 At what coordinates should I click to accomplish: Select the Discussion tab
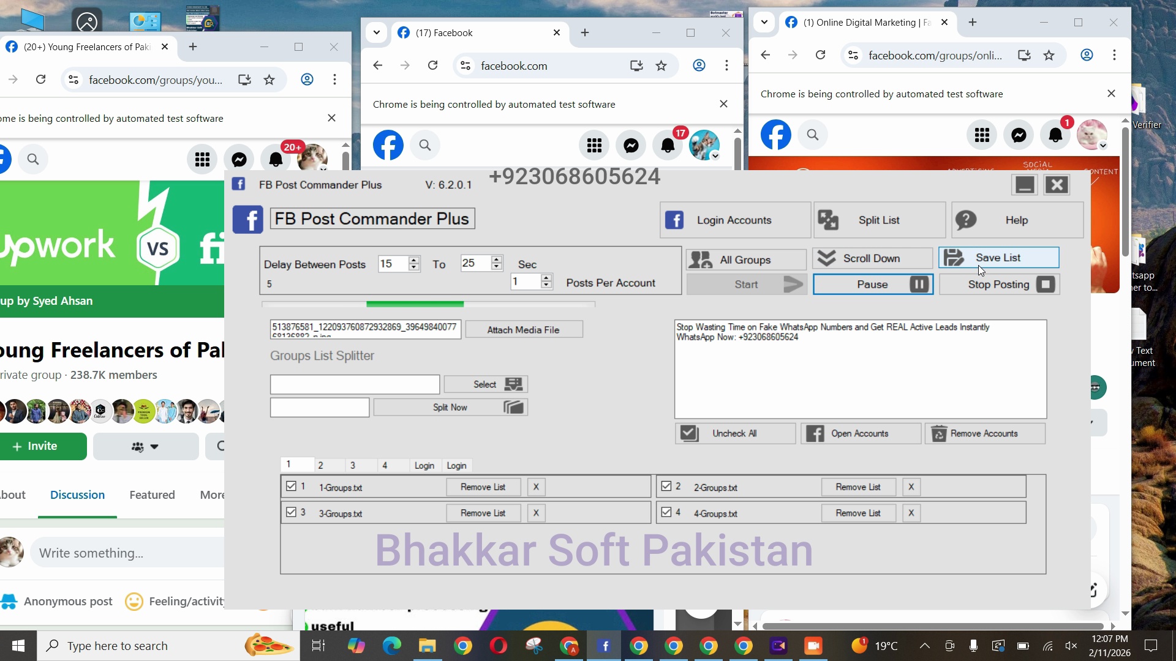pyautogui.click(x=77, y=495)
